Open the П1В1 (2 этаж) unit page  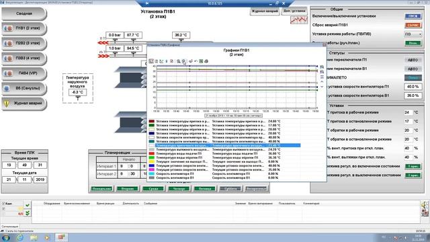pos(24,28)
